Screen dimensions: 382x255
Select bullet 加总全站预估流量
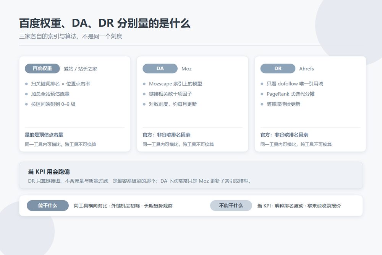tap(50, 94)
